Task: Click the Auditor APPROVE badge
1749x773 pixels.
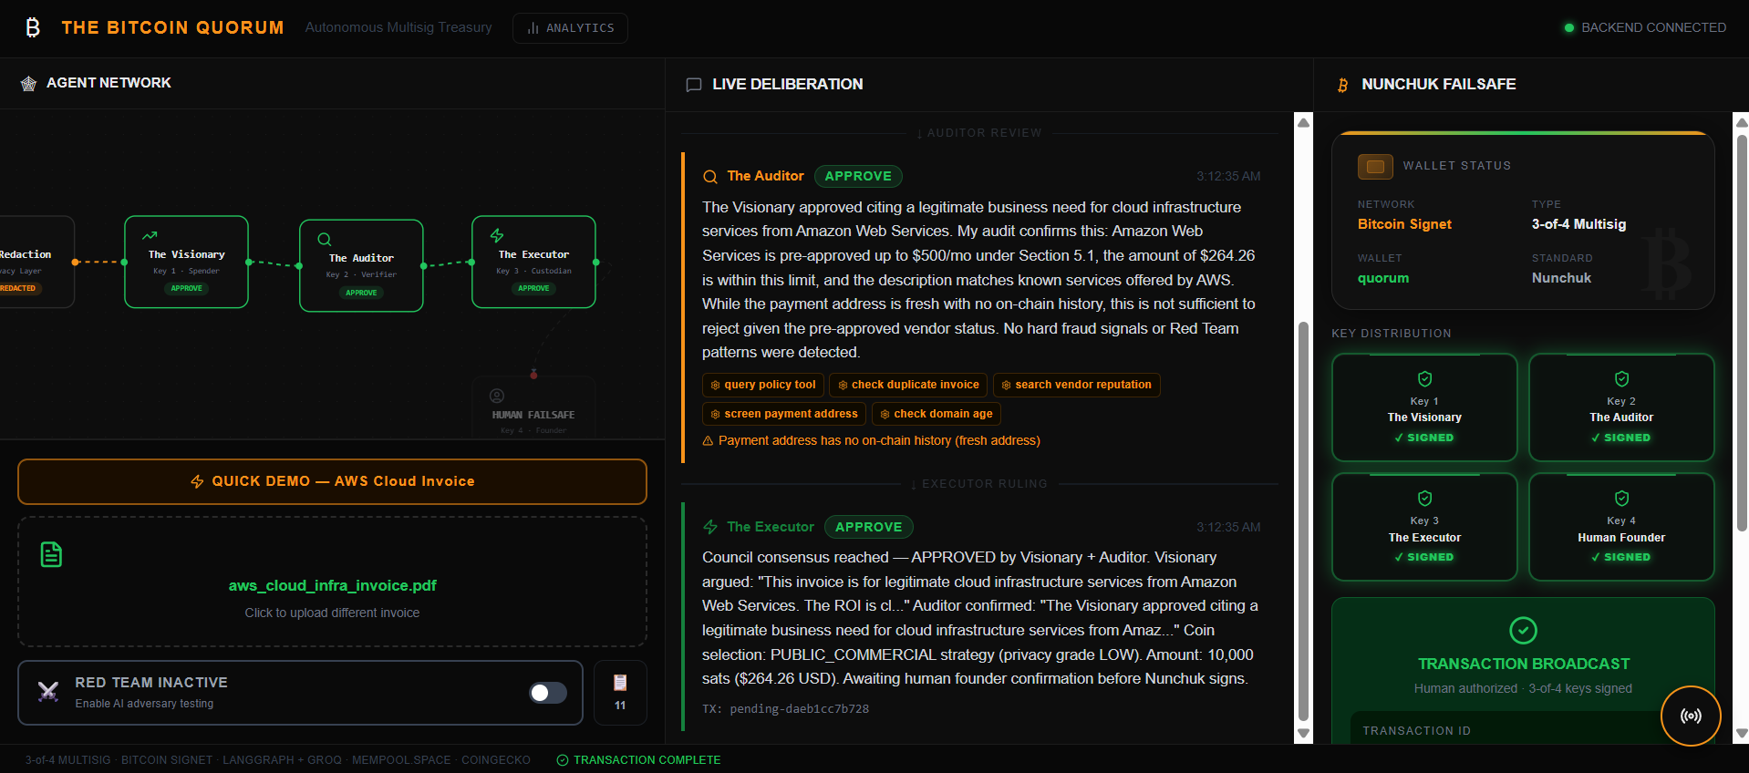Action: click(858, 176)
